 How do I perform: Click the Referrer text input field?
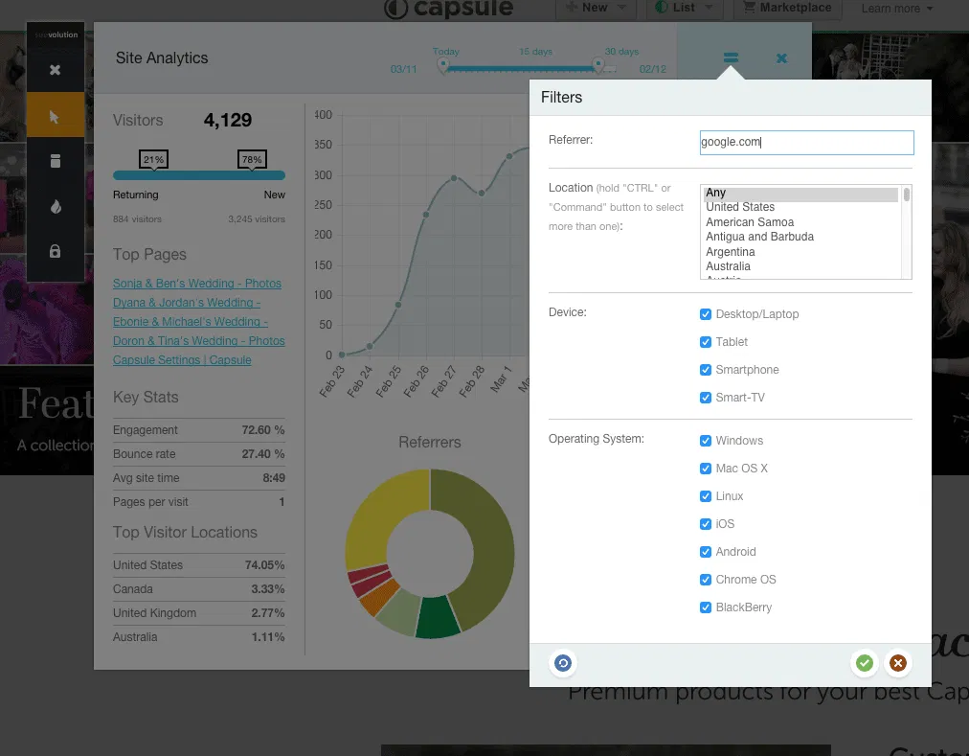click(x=806, y=143)
